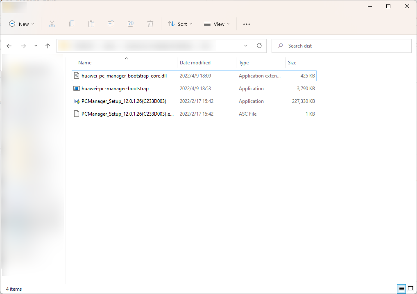Go back with the left arrow
The image size is (417, 294).
click(x=9, y=46)
